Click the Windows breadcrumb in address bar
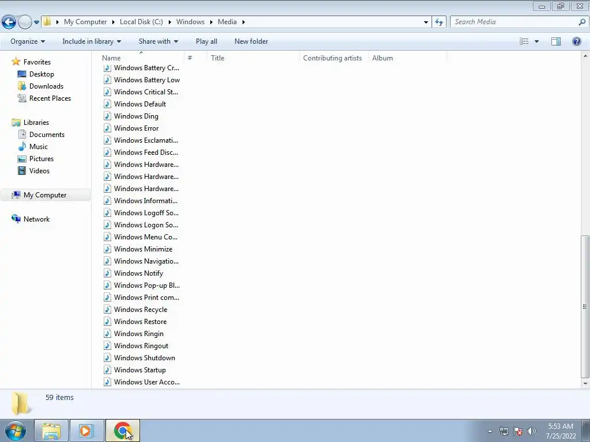Screen dimensions: 590x442 click(190, 22)
